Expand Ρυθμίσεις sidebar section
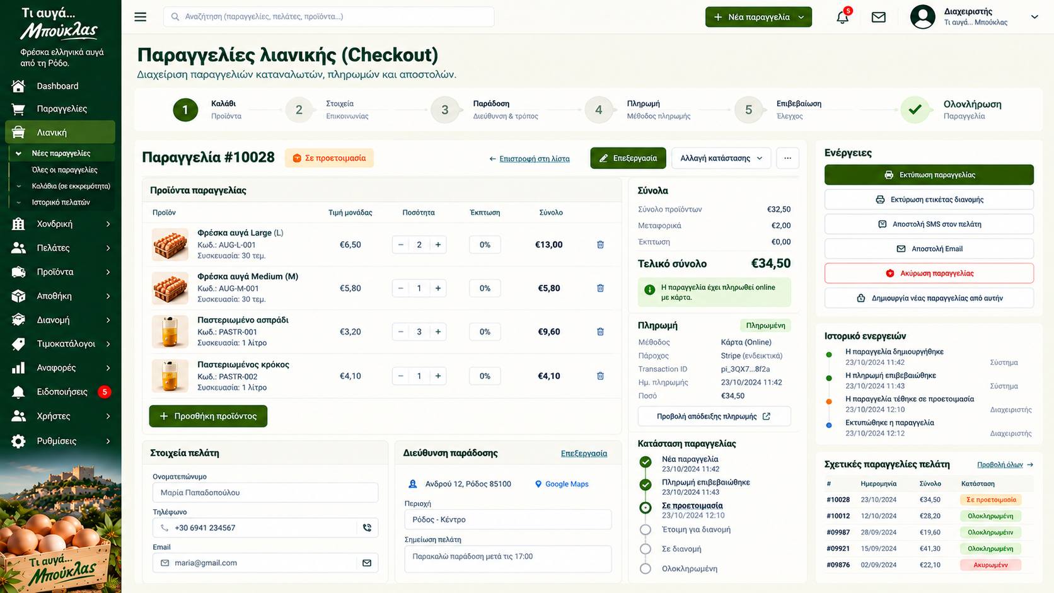The width and height of the screenshot is (1054, 593). click(61, 441)
